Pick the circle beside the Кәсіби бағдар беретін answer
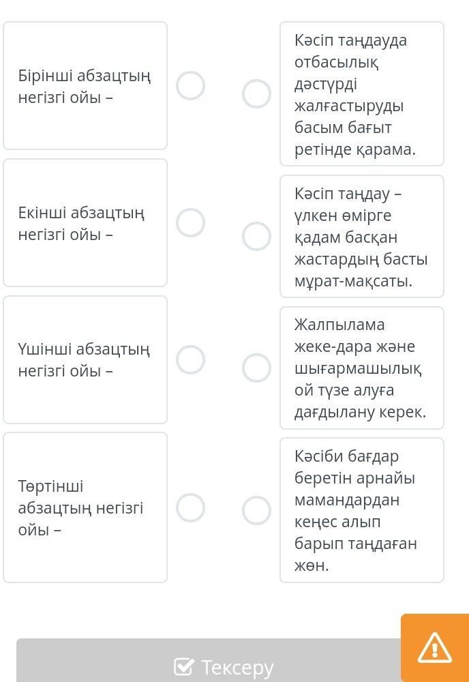This screenshot has height=682, width=469. point(257,510)
